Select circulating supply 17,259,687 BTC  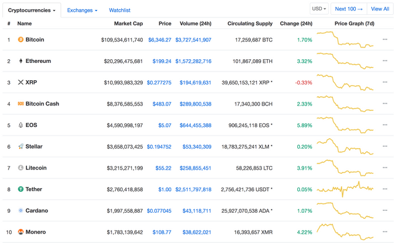point(254,40)
